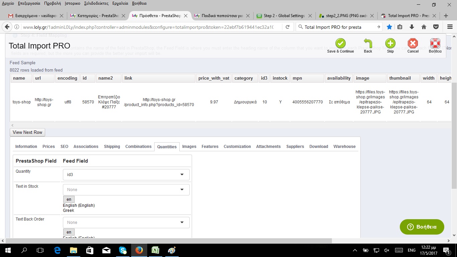Open Windows search from the taskbar
Image resolution: width=457 pixels, height=257 pixels.
(24, 250)
